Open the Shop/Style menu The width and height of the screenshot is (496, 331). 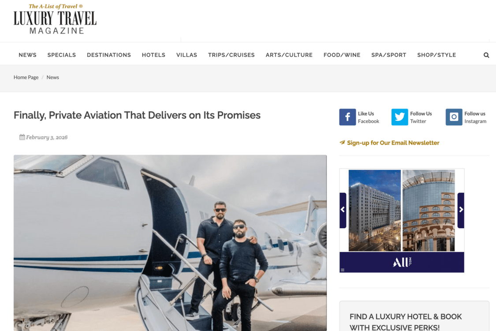[x=436, y=55]
